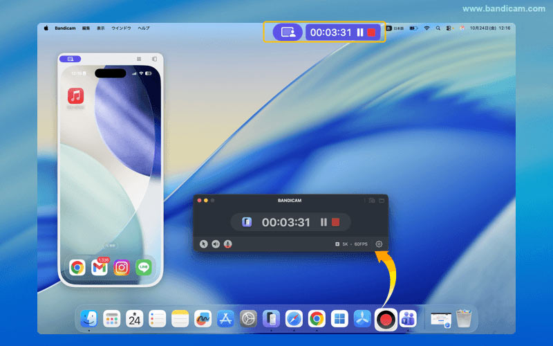Screen dimensions: 553x346
Task: Click the device recording mode icon beside timer
Action: (247, 222)
